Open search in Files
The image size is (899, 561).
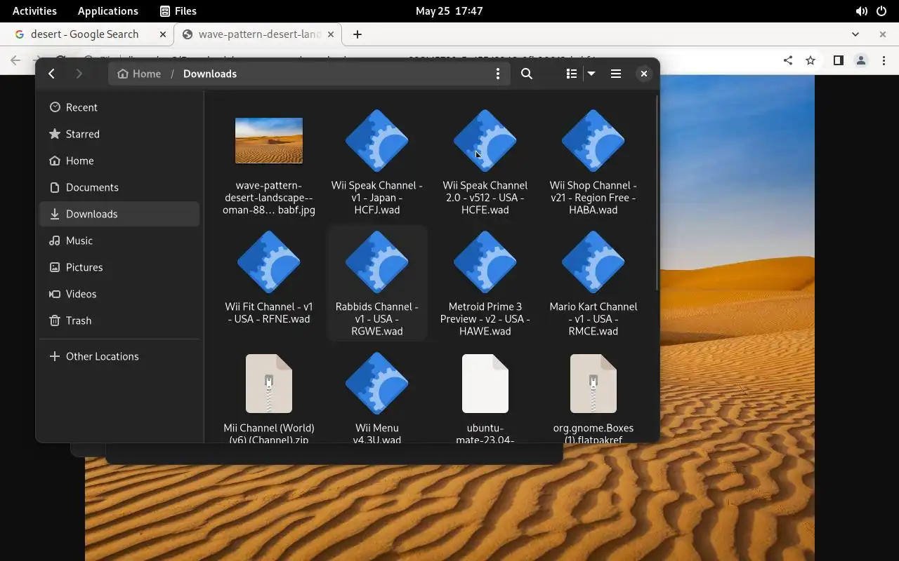[x=527, y=74]
